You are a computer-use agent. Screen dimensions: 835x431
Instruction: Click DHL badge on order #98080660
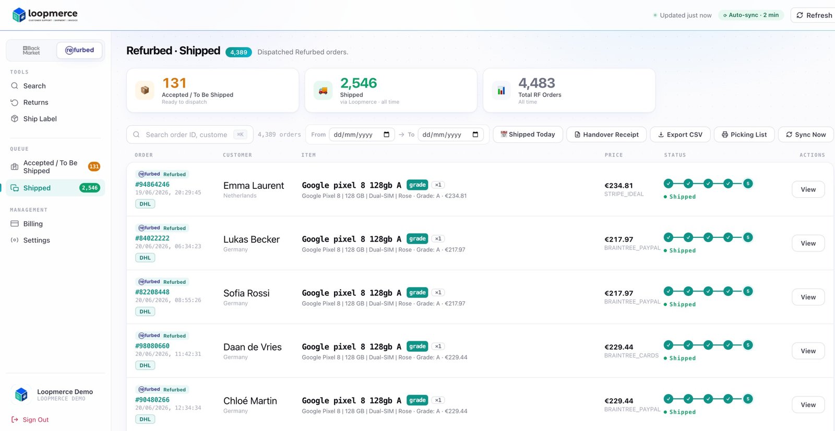coord(145,365)
